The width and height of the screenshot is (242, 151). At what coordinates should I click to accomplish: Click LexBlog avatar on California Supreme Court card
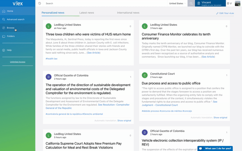49,135
